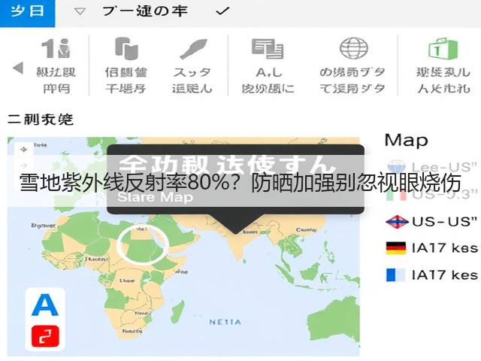
Task: Click the Chinese headline about snow UV reflection
Action: 240,183
